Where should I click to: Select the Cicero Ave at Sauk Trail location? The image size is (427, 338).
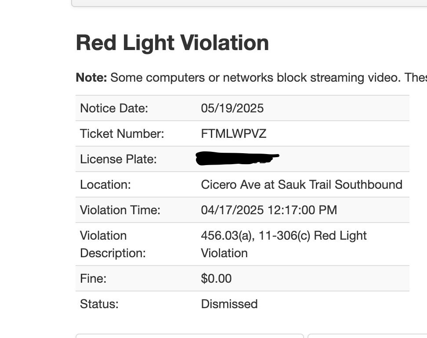(x=301, y=184)
